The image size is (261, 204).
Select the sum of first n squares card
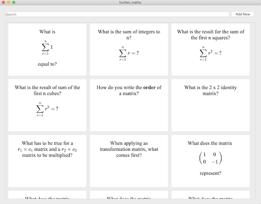(211, 49)
